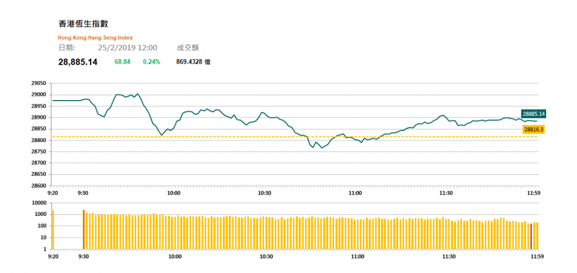This screenshot has height=273, width=577.
Task: Click the green 28885.14 price tag
Action: click(x=533, y=114)
